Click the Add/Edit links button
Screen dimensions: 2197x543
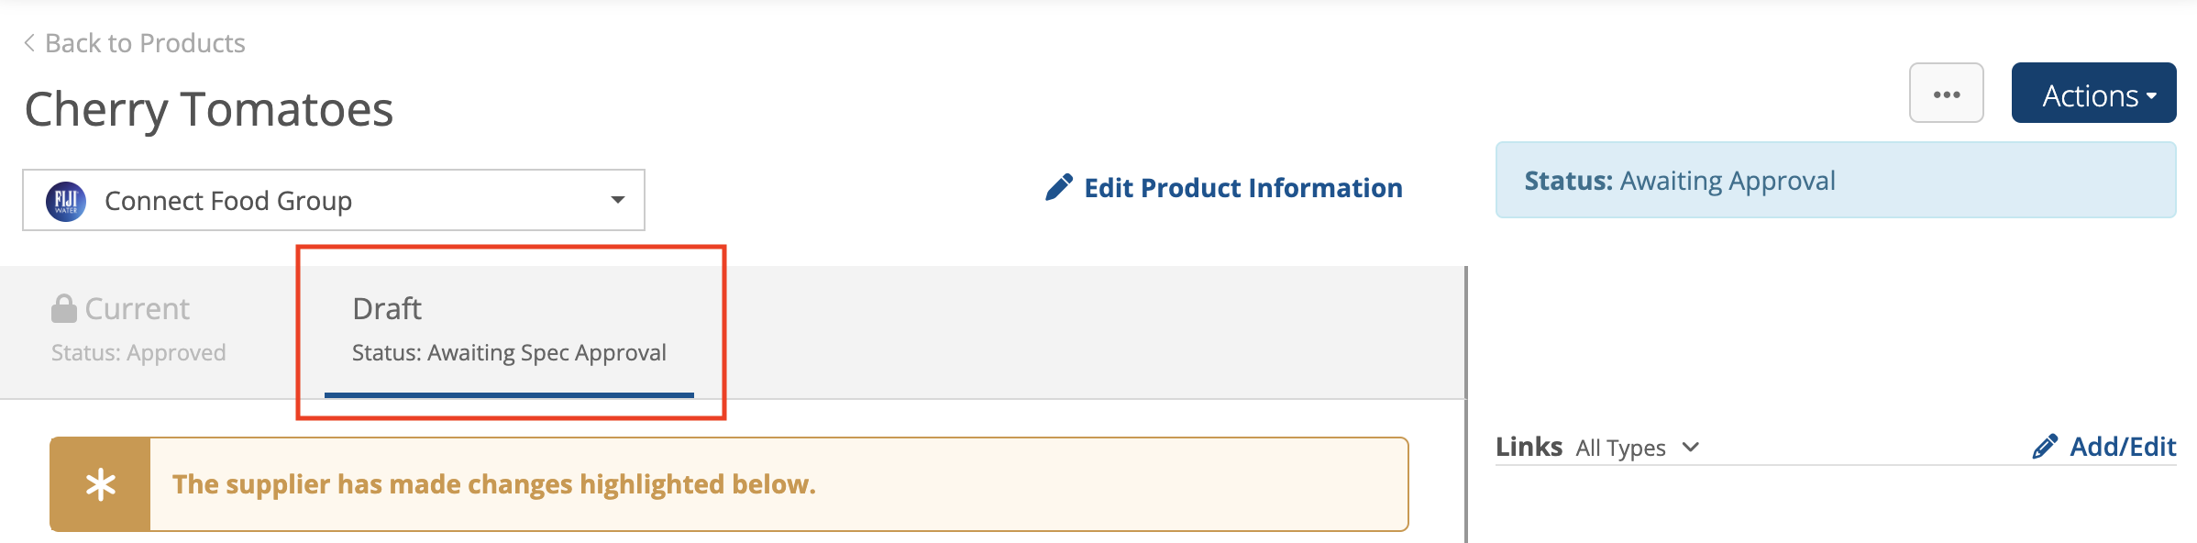tap(2122, 447)
